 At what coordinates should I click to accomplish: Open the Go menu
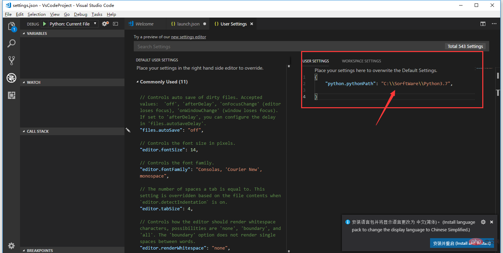pos(67,14)
